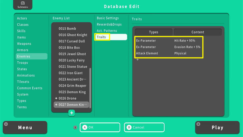Screen dimensions: 243x137
Task: Switch to Basic Settings tab
Action: [x=108, y=18]
